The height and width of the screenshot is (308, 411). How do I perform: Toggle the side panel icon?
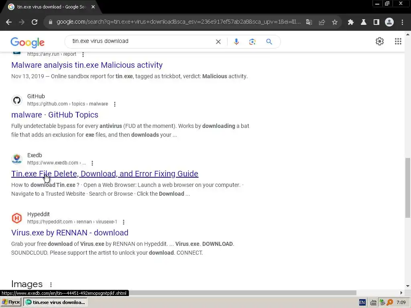tap(376, 22)
